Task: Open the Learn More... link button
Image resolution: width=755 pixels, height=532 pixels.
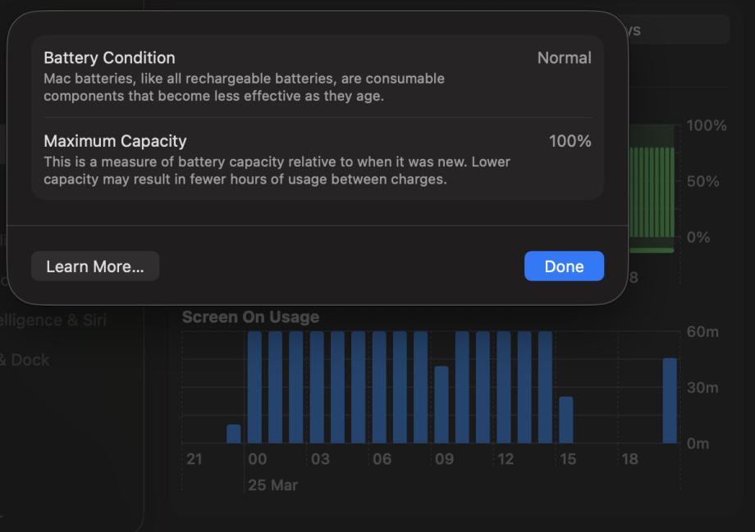Action: tap(95, 266)
